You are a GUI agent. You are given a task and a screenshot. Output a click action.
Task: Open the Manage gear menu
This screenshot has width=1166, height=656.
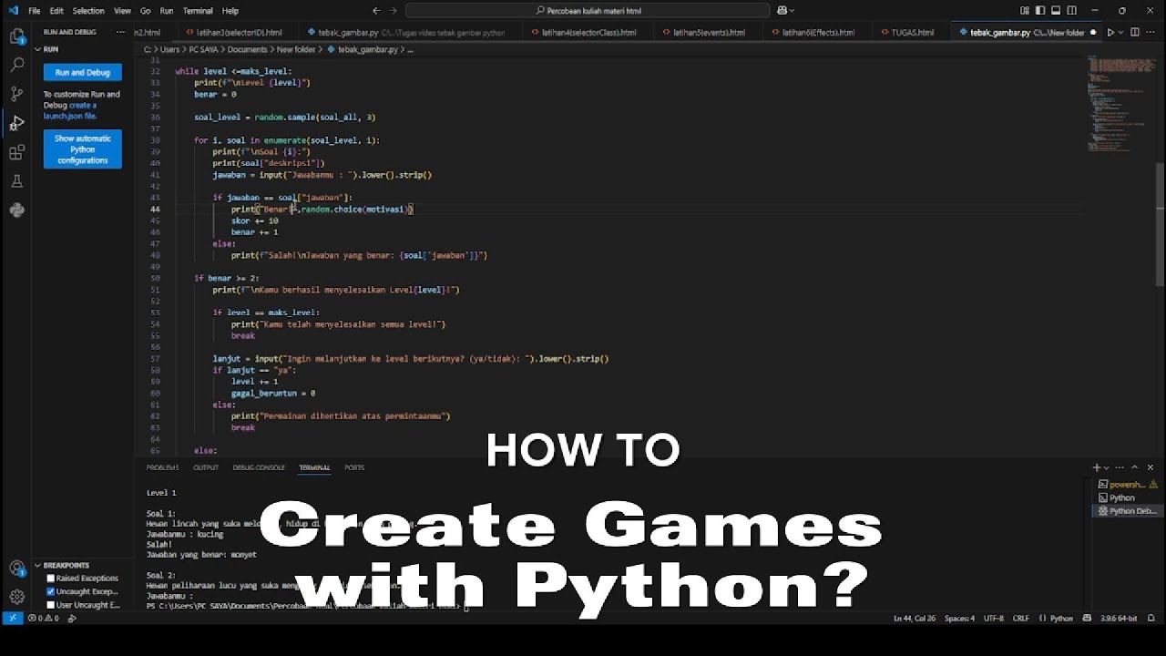(x=16, y=597)
